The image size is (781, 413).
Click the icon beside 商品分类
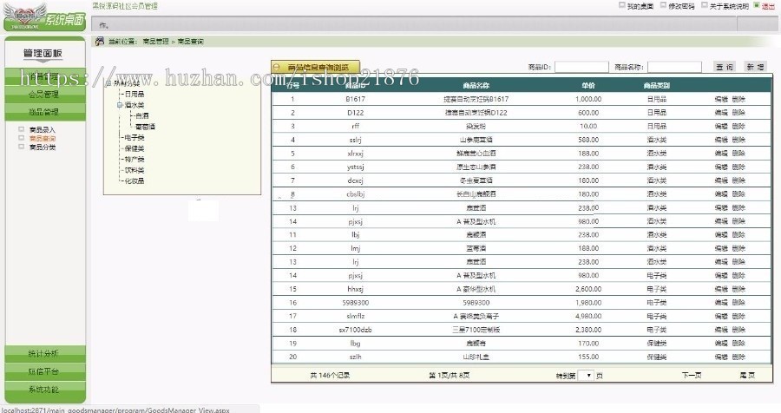[x=22, y=147]
